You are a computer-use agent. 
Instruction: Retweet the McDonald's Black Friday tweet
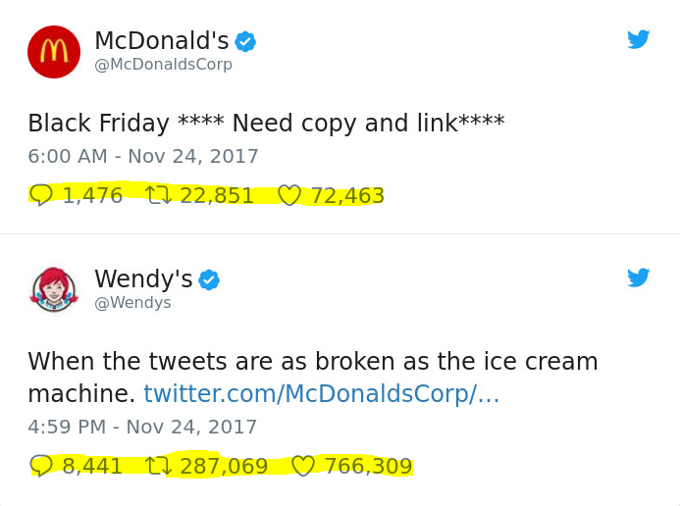157,196
